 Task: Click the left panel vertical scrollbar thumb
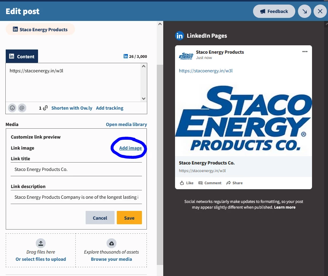[x=160, y=164]
